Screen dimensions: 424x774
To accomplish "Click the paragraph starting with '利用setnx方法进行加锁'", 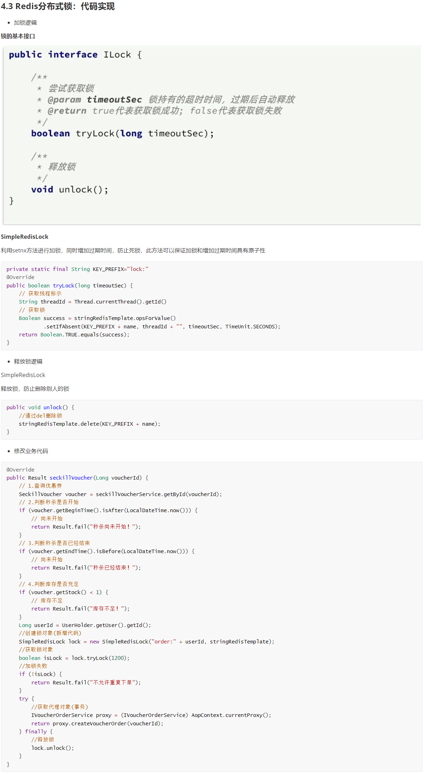I will [133, 251].
